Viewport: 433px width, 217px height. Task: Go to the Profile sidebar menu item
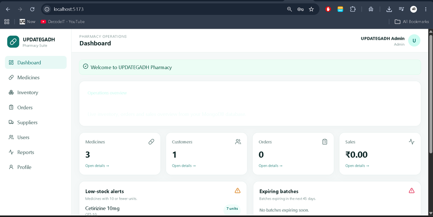(x=36, y=167)
